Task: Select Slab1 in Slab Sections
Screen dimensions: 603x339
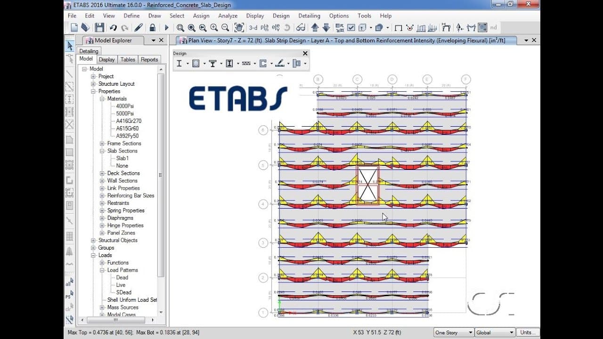Action: tap(122, 158)
